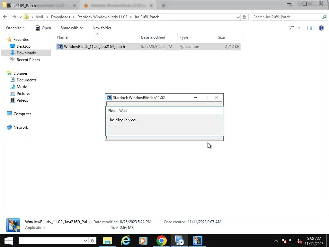Select the WindowBlinds_11.02_Jasi2169_Patch file
Screen dimensions: 329x247
point(148,47)
